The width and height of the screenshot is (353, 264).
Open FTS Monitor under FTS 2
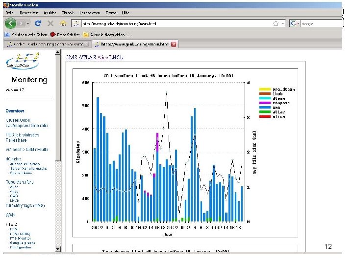click(20, 239)
